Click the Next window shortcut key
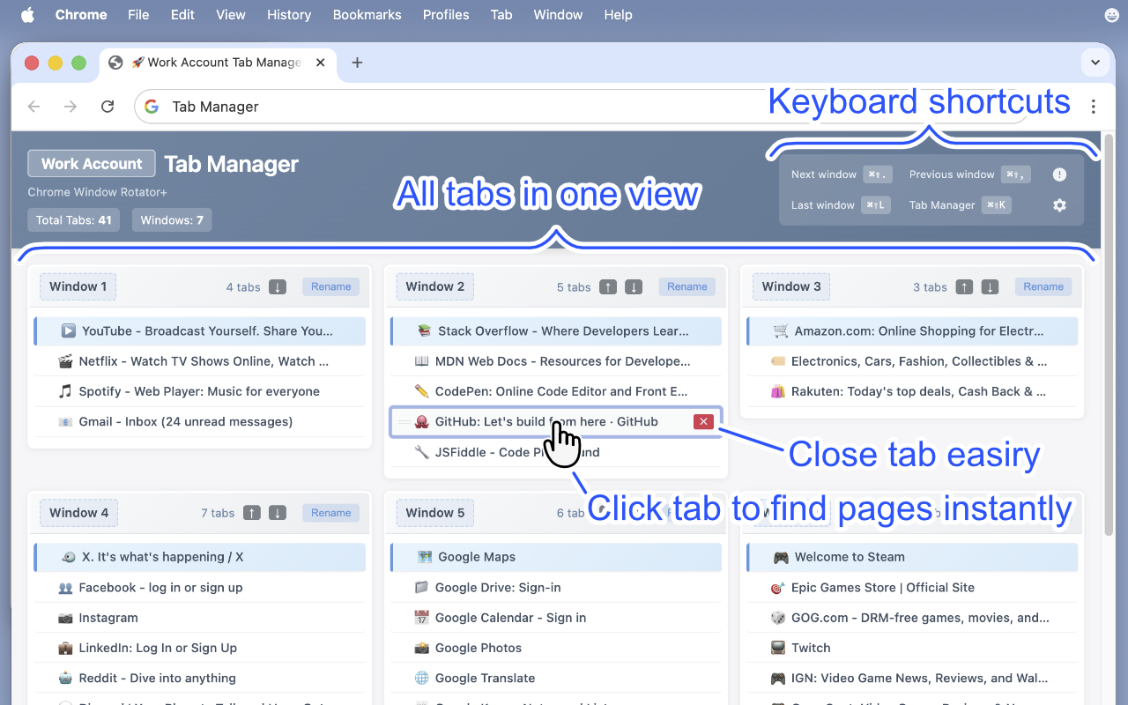The height and width of the screenshot is (705, 1128). point(879,174)
